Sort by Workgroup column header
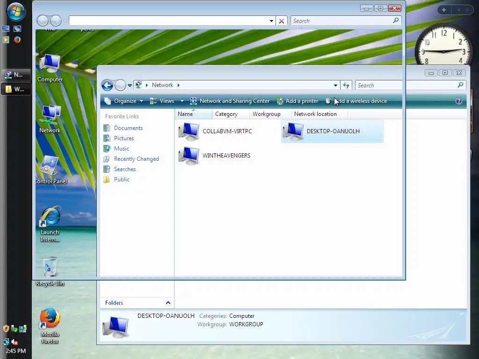This screenshot has width=479, height=359. (x=270, y=114)
